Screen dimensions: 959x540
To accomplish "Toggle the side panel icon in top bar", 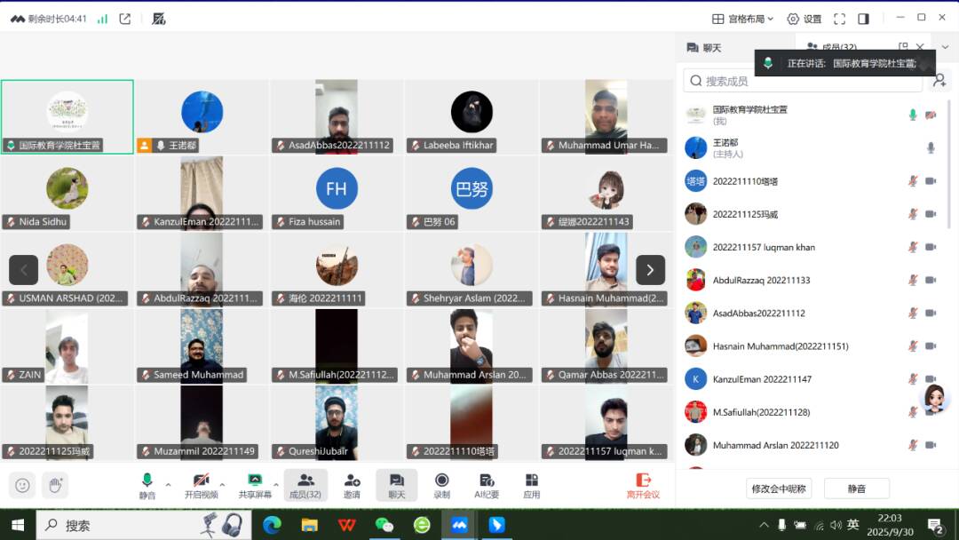I will pos(863,19).
